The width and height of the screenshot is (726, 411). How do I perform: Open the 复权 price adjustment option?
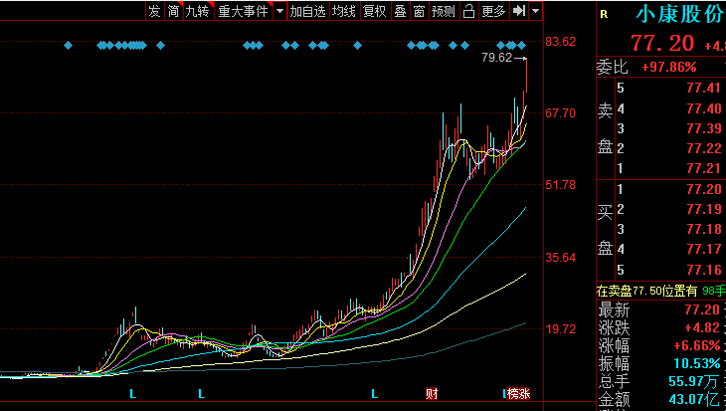click(375, 11)
